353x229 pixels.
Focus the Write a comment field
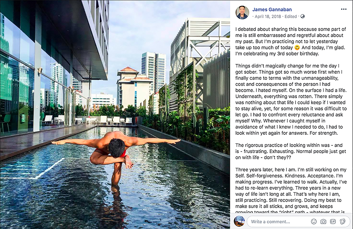click(x=279, y=222)
